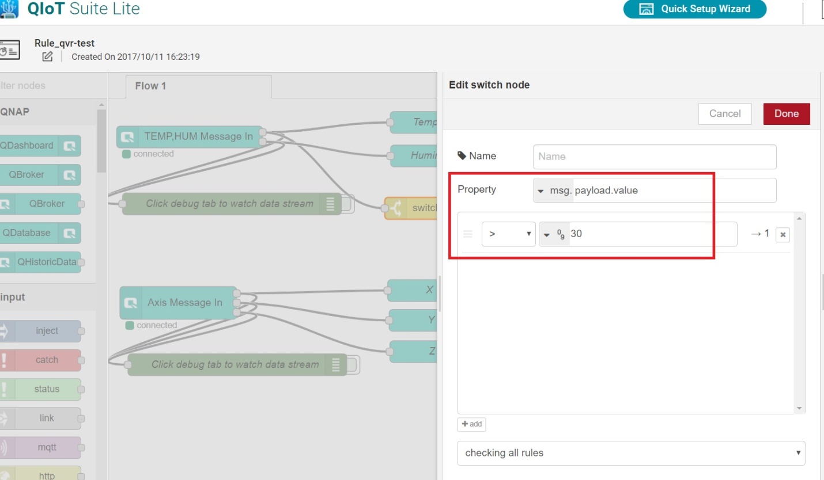Click the QIoT Suite Lite logo
Screen dimensions: 824x480
(70, 9)
